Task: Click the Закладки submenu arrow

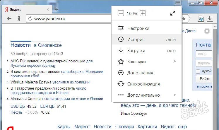Action: coord(175,61)
